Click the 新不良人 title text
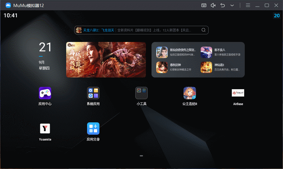The width and height of the screenshot is (283, 169). coord(220,50)
